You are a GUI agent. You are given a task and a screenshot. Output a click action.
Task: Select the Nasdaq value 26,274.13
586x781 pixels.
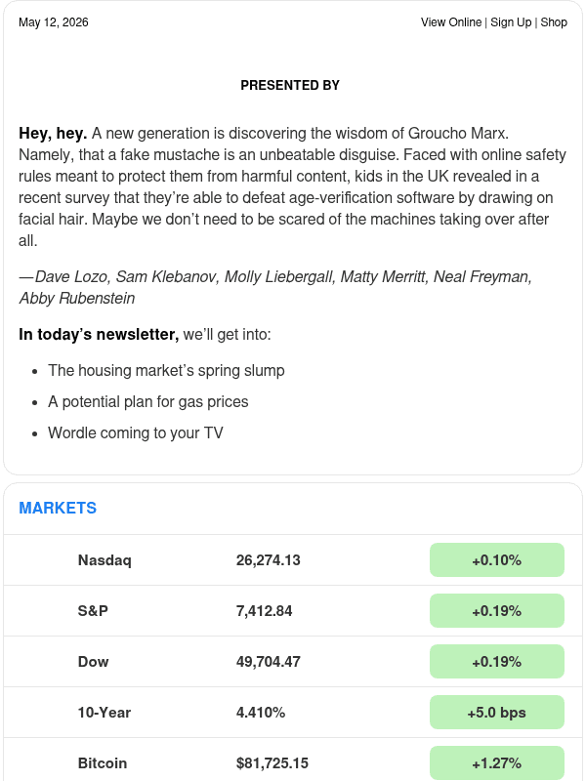(268, 560)
